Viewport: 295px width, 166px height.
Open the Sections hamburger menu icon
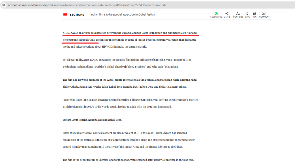(x=65, y=15)
